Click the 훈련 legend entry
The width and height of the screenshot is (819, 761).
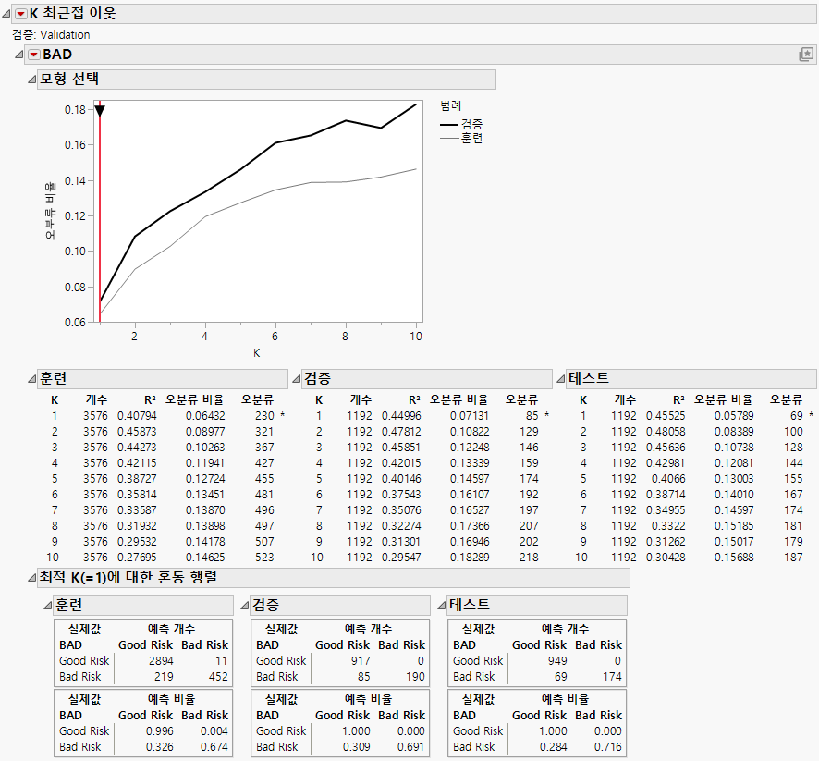pyautogui.click(x=471, y=138)
